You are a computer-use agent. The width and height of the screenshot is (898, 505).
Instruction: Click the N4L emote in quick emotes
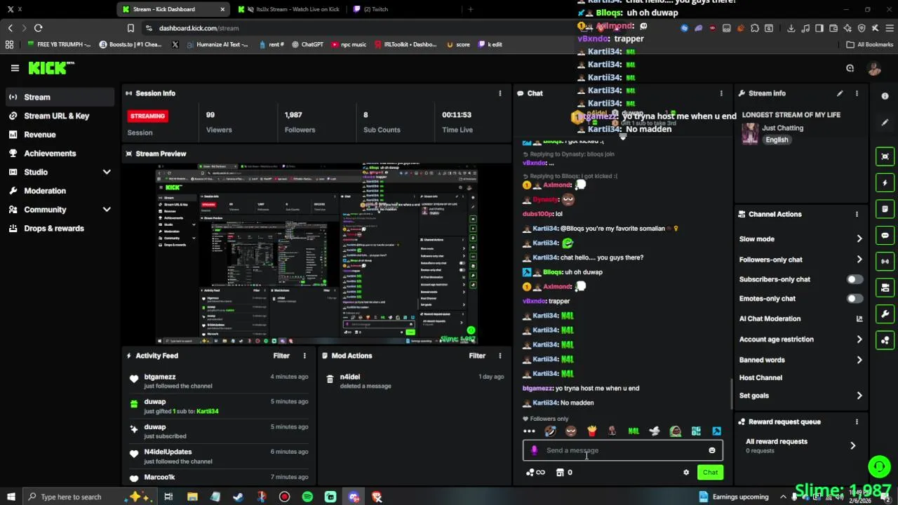(634, 431)
